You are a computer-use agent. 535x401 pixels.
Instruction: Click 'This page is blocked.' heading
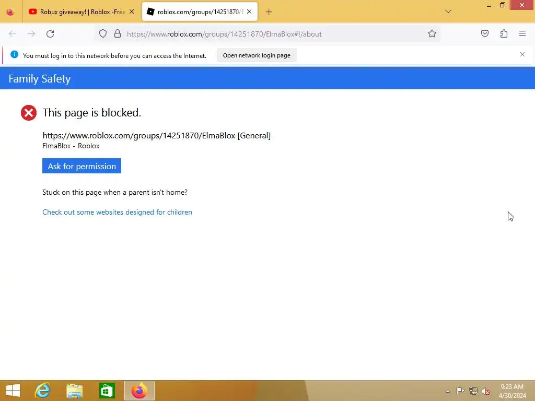(91, 113)
